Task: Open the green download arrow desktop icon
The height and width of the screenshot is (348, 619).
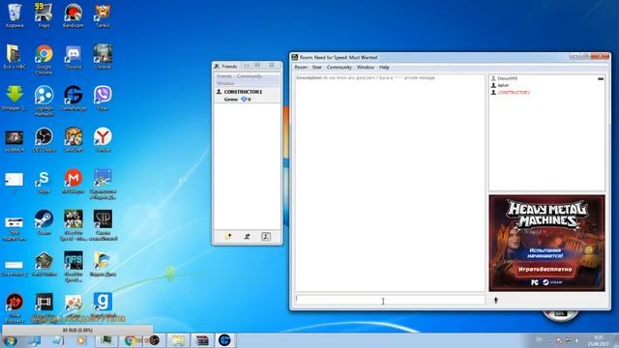Action: click(x=15, y=99)
